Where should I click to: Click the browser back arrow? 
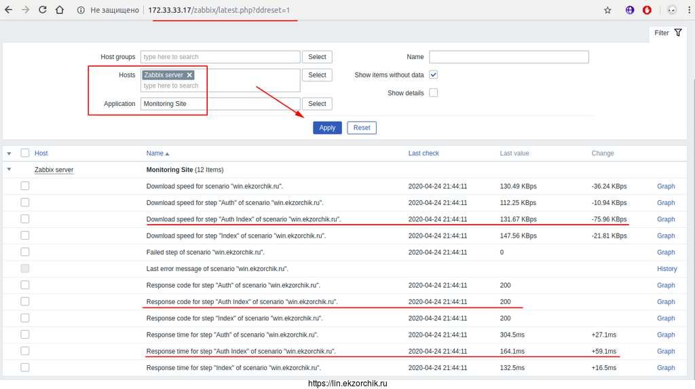coord(8,10)
